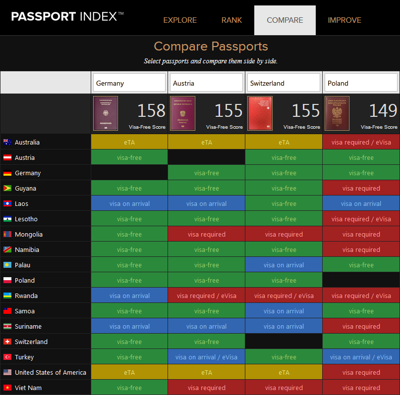The width and height of the screenshot is (400, 395).
Task: Click the Guyana flag icon
Action: [x=7, y=189]
